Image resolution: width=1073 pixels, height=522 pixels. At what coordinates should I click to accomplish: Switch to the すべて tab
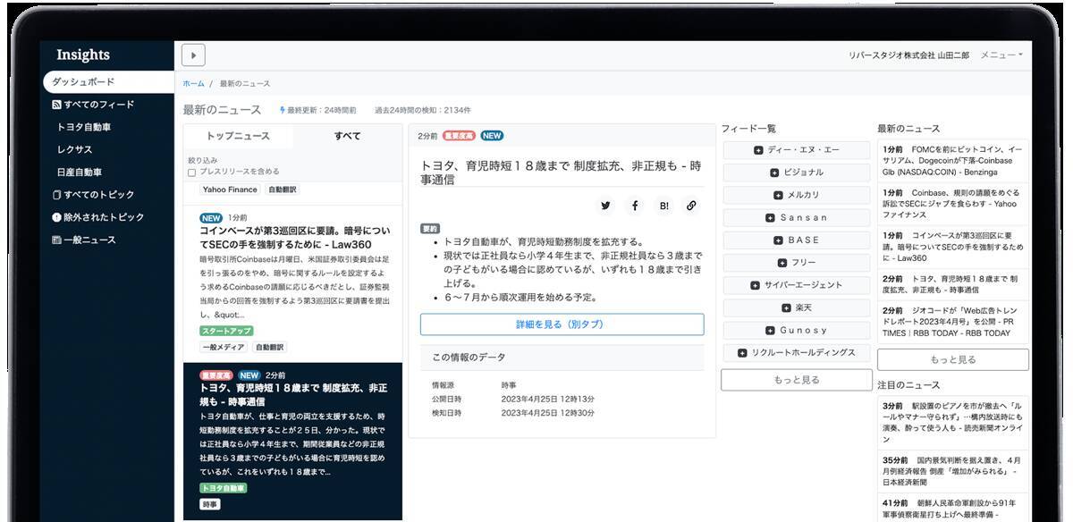pyautogui.click(x=347, y=136)
